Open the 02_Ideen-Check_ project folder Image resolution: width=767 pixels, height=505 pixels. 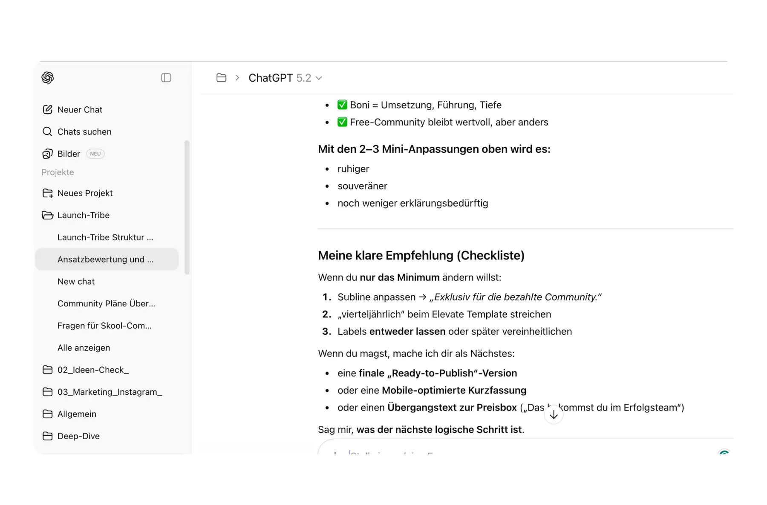tap(93, 370)
